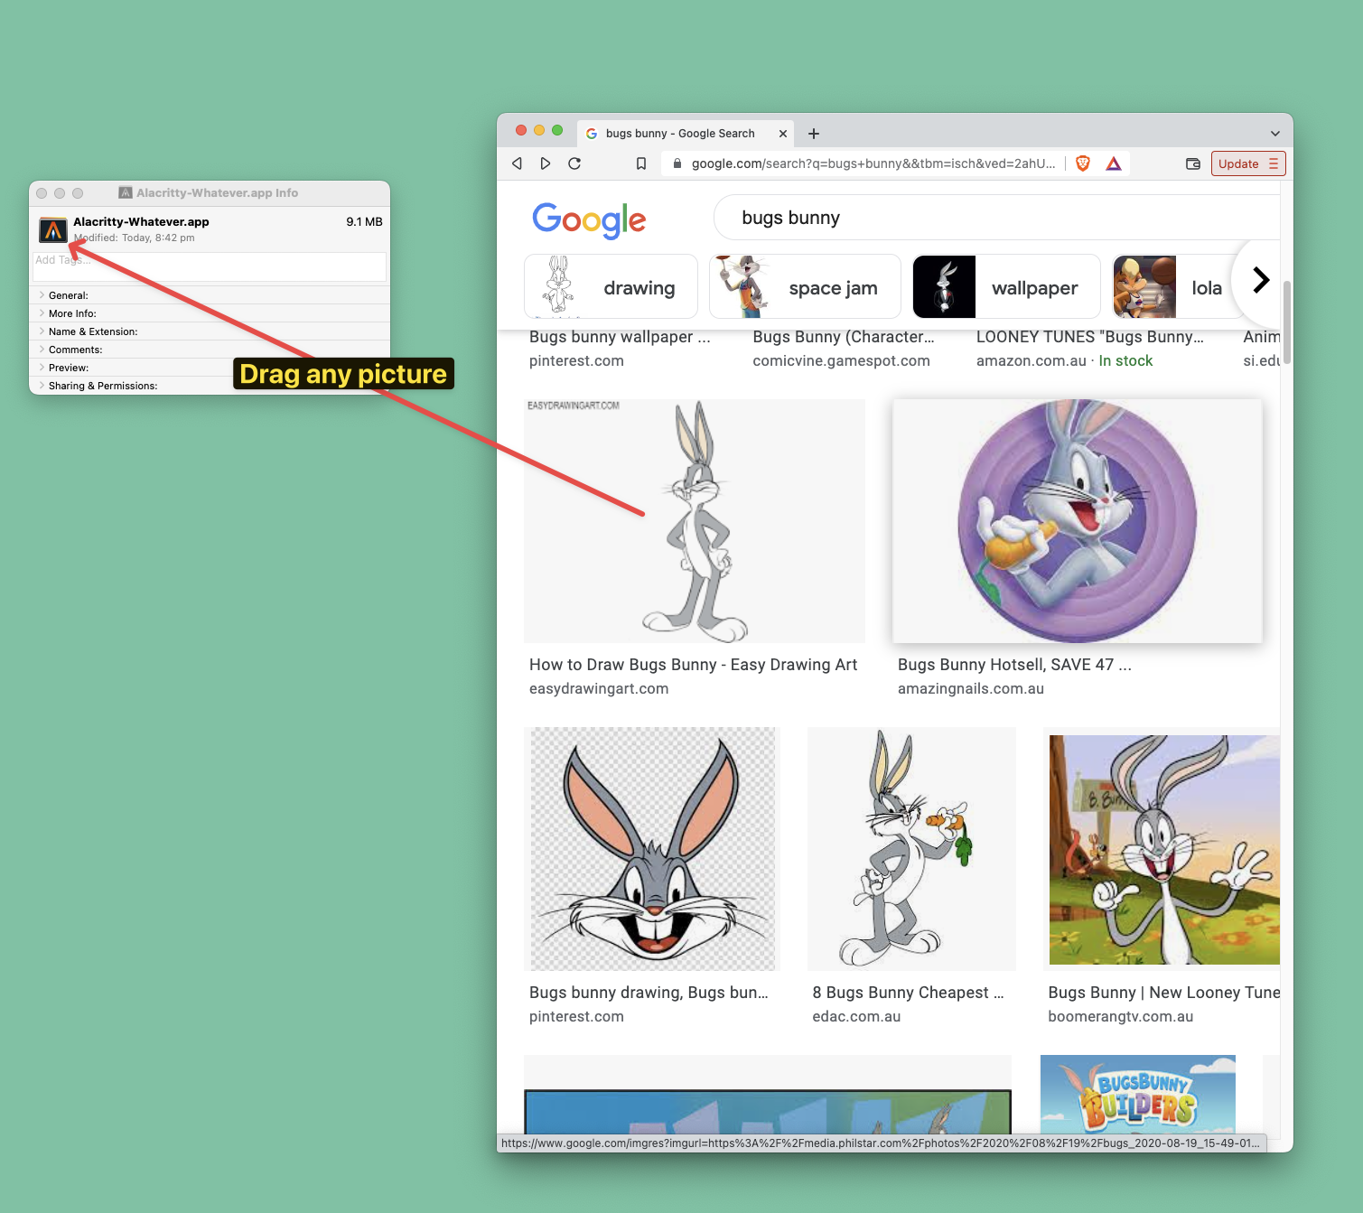Expand the More Info section
1363x1213 pixels.
(42, 313)
